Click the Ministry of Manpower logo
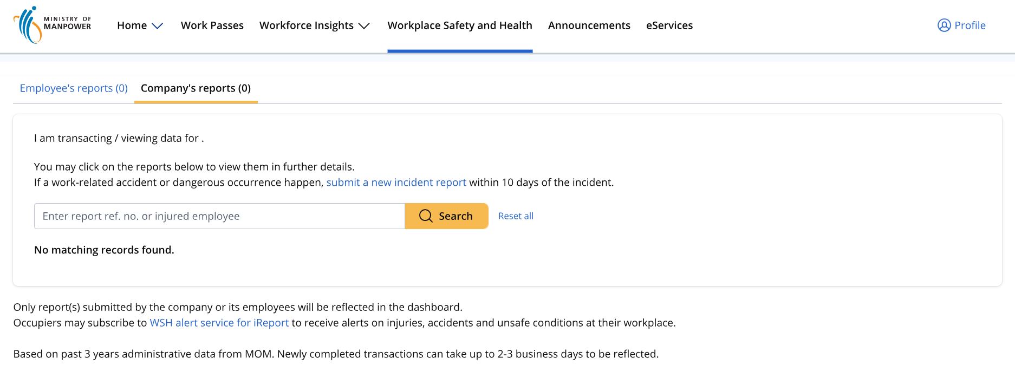The image size is (1015, 384). 52,25
